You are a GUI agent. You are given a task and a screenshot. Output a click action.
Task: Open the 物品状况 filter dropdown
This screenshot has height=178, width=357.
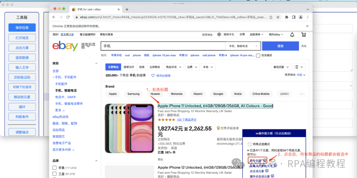coord(174,67)
